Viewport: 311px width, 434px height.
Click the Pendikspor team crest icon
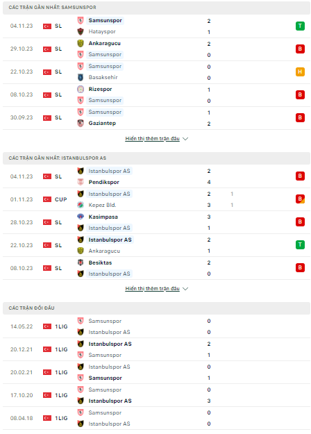(x=81, y=182)
